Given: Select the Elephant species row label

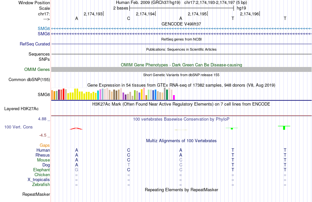Looking at the screenshot, I should 41,170.
